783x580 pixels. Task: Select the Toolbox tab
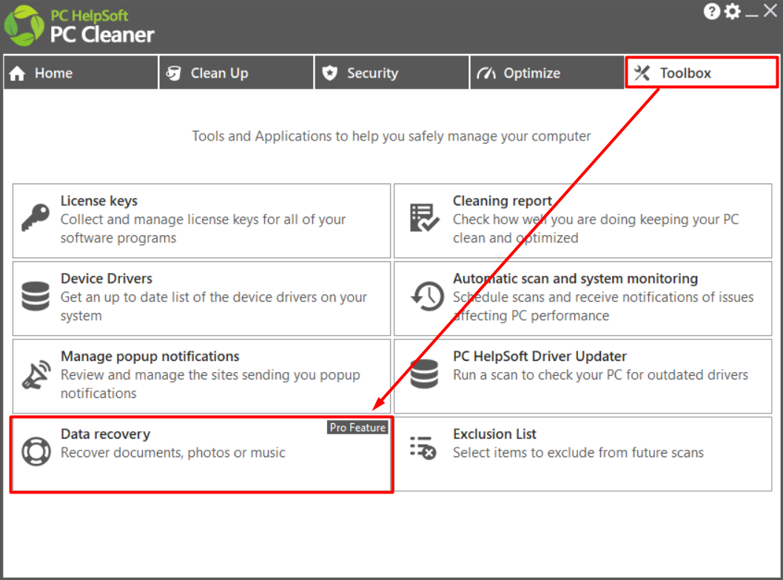click(x=702, y=73)
